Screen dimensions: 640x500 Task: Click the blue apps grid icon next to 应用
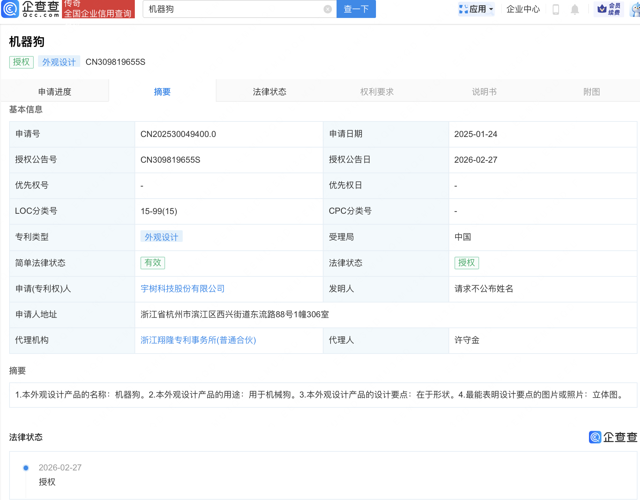(x=464, y=9)
